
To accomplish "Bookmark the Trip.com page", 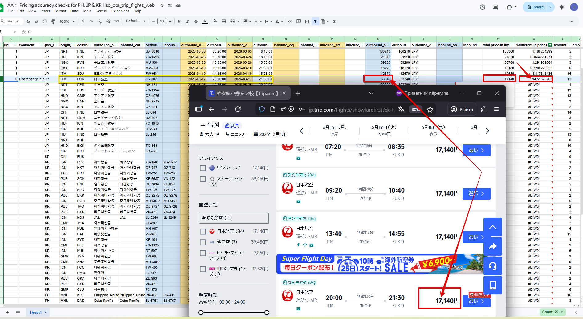I will [x=430, y=110].
